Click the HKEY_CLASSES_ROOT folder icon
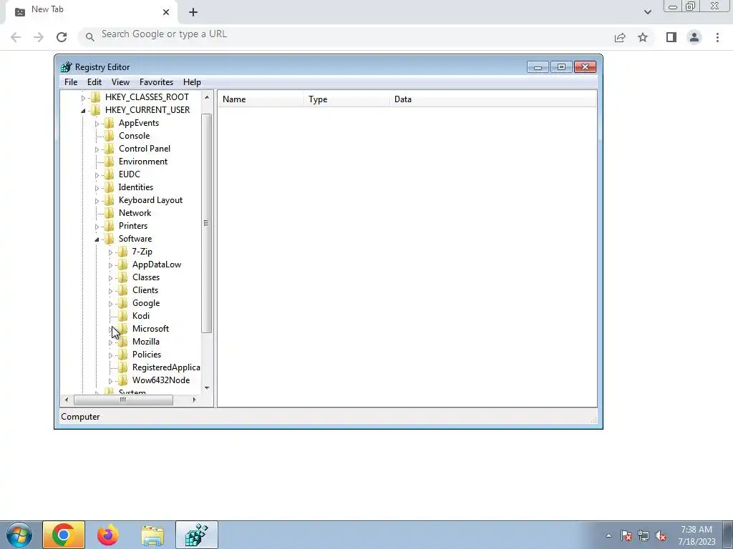Viewport: 733px width, 549px height. pos(95,97)
